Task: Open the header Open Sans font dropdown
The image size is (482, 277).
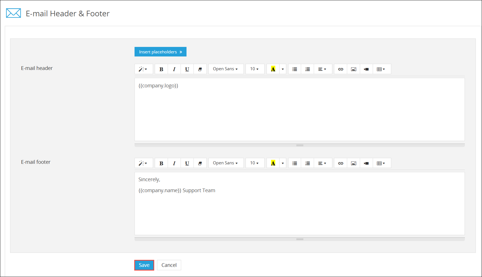Action: tap(226, 69)
